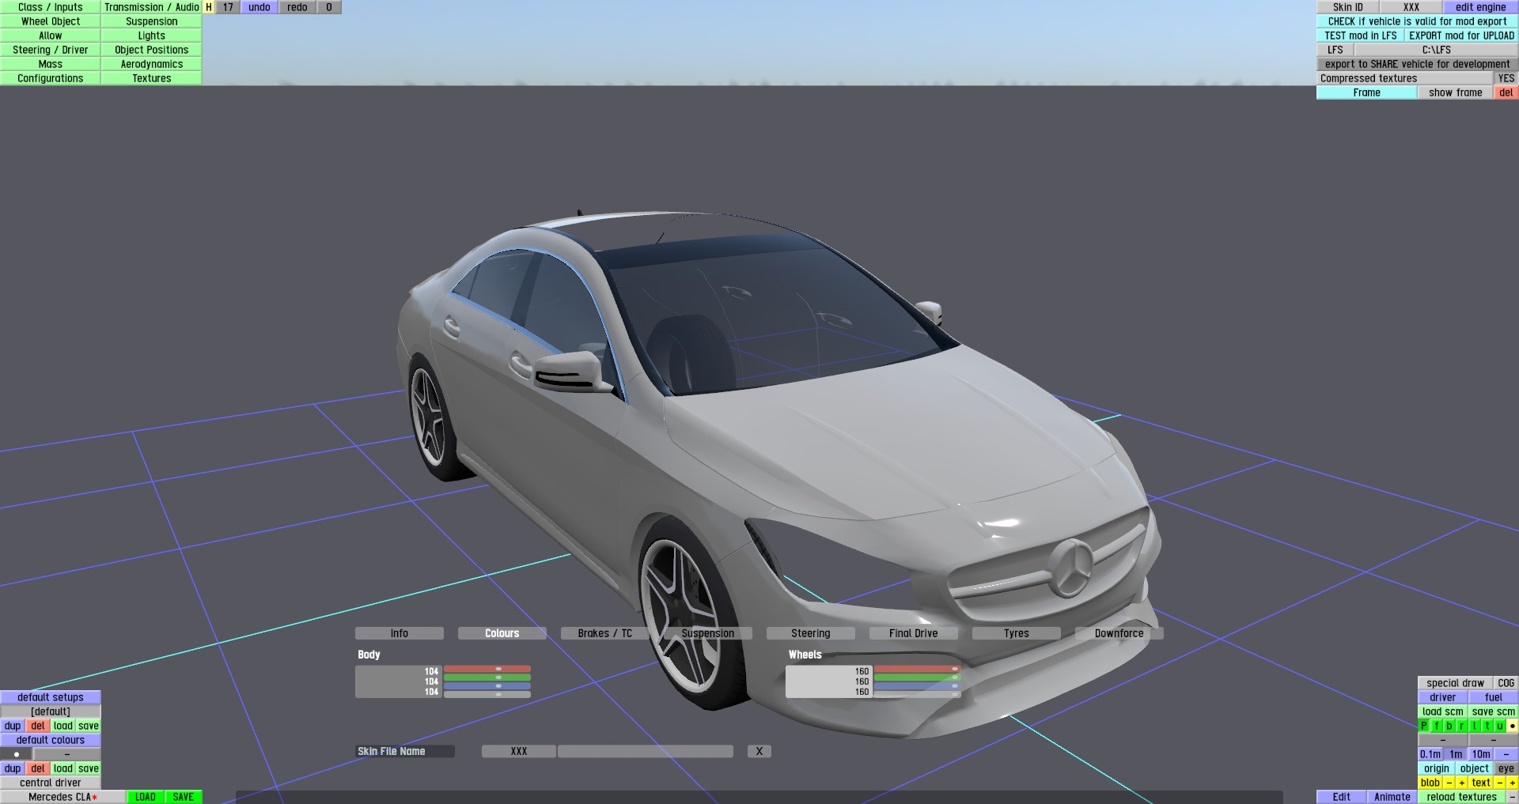
Task: Set grid size to 1m
Action: (x=1456, y=754)
